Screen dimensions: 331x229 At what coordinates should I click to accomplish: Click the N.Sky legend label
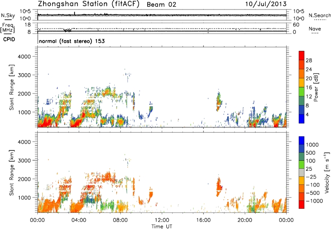tap(8, 15)
